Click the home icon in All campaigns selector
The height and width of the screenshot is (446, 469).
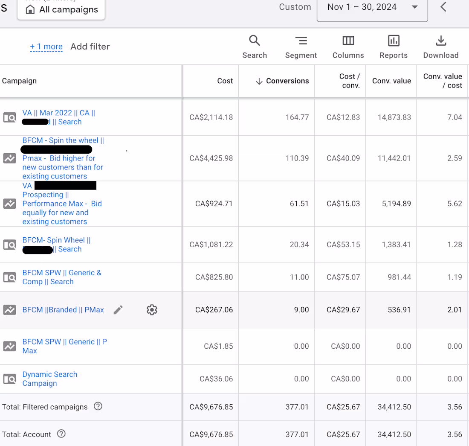coord(29,9)
